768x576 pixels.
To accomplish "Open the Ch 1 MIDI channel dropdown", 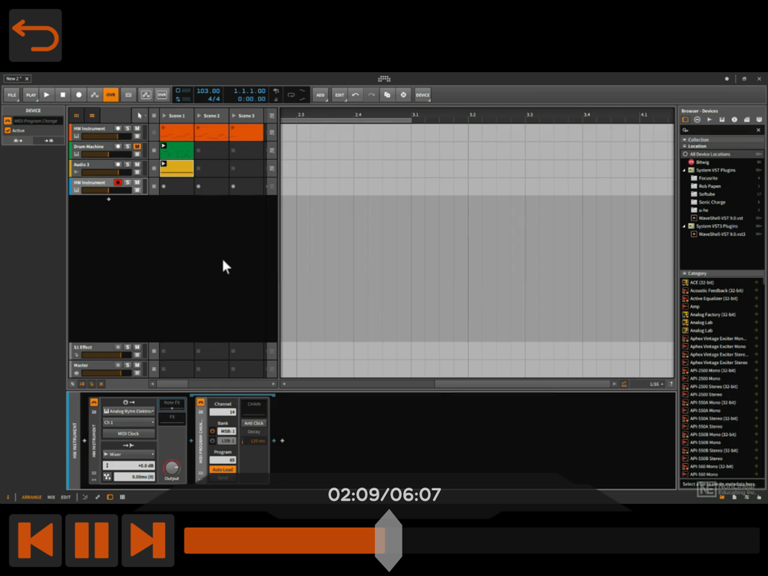I will 129,422.
